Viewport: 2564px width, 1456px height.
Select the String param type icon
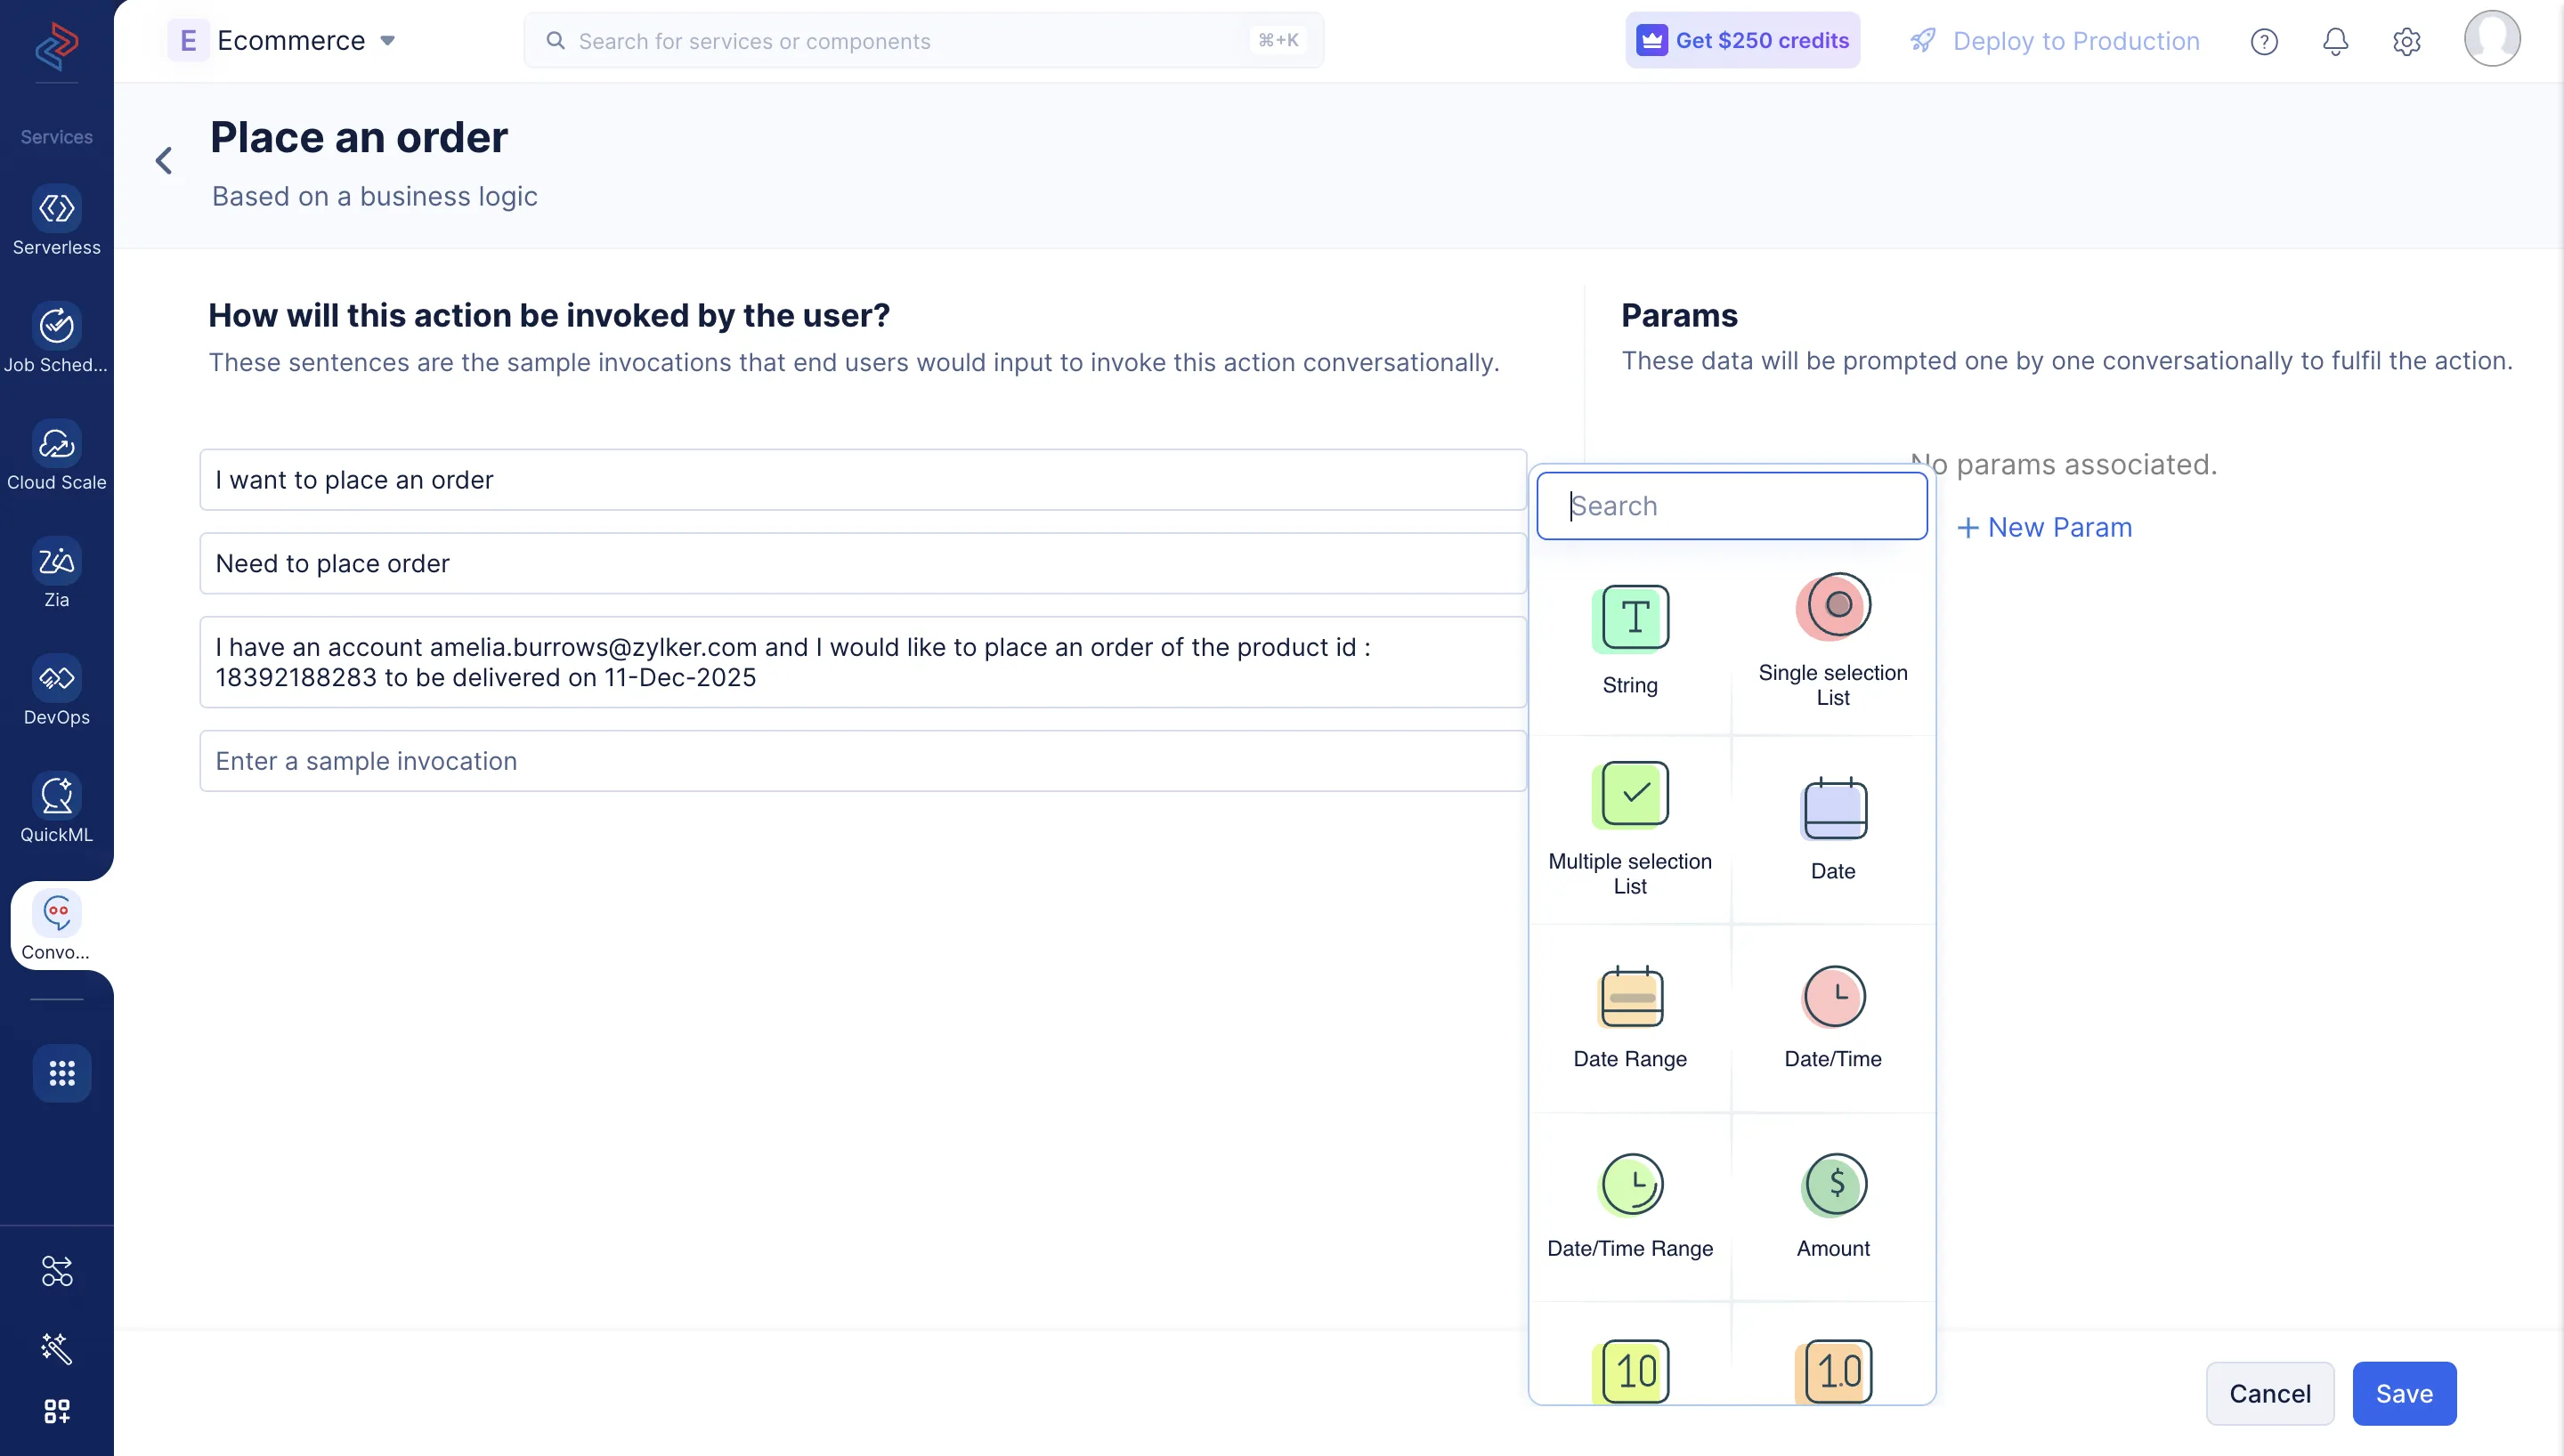point(1630,618)
